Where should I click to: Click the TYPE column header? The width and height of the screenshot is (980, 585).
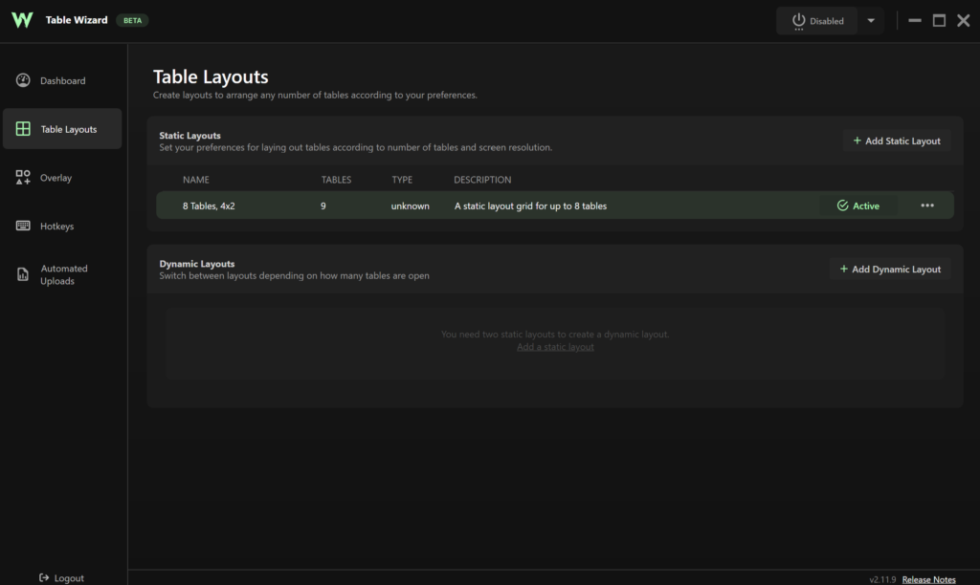pyautogui.click(x=402, y=179)
